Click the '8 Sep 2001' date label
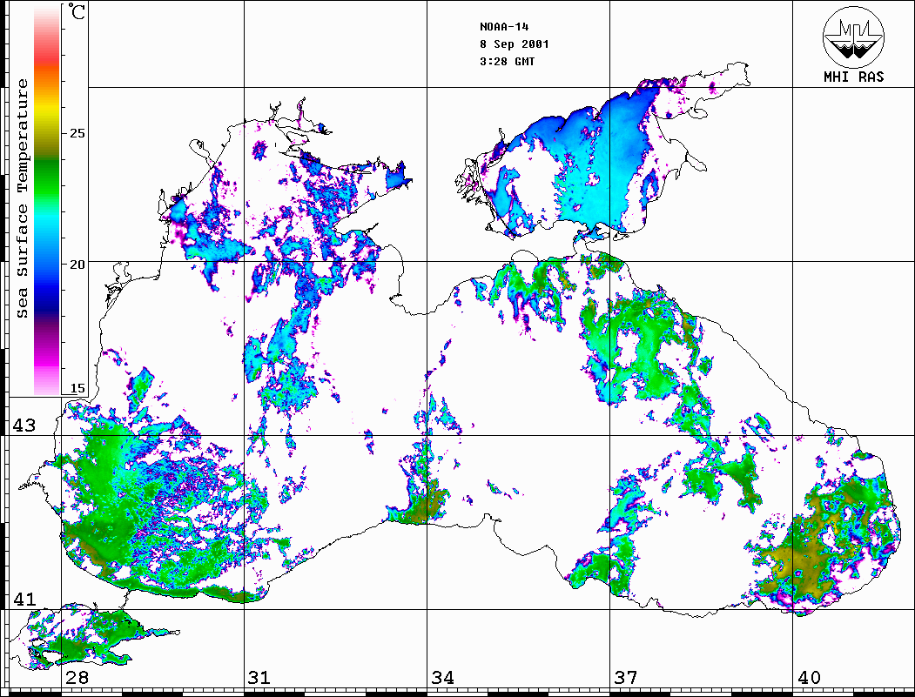The image size is (915, 697). tap(515, 44)
